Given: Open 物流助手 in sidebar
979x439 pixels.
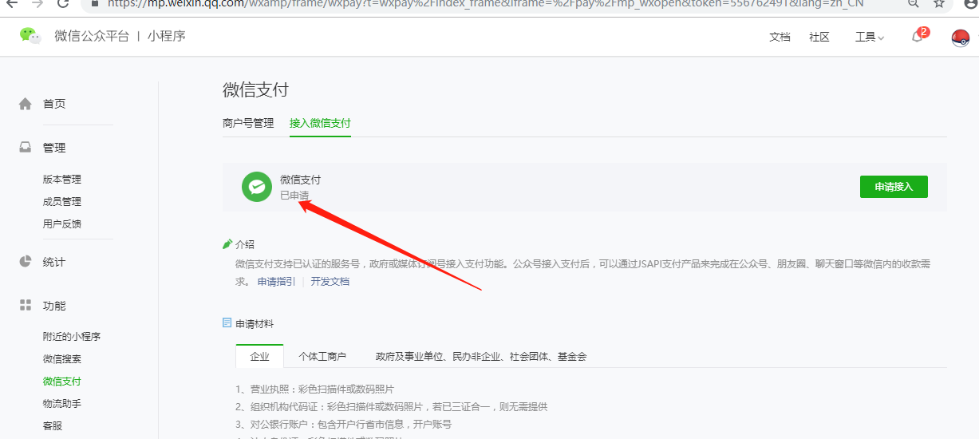Looking at the screenshot, I should 62,404.
